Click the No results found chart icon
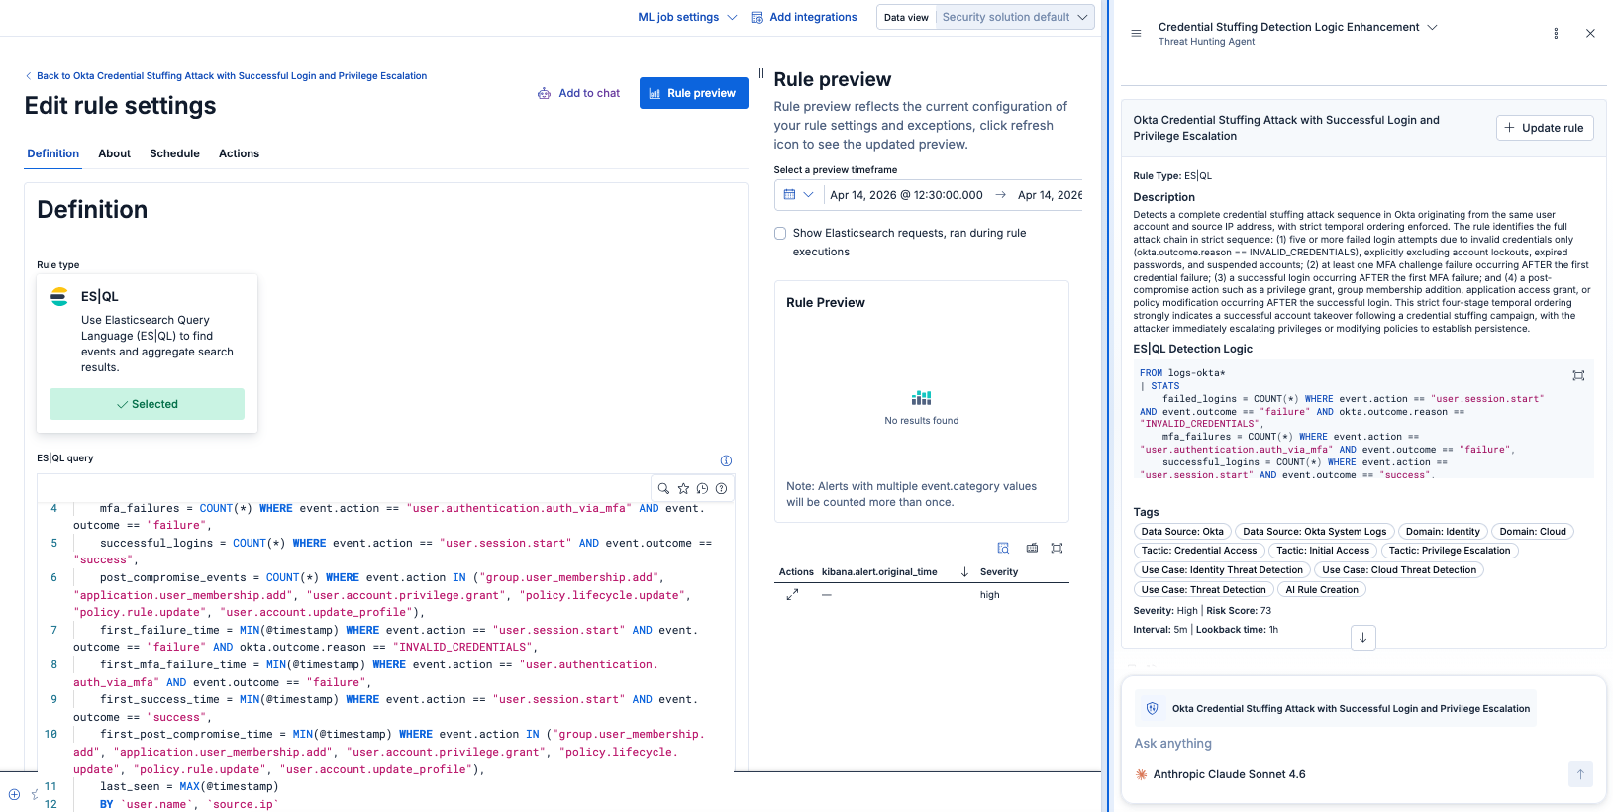Screen dimensions: 1613x812 click(x=922, y=397)
